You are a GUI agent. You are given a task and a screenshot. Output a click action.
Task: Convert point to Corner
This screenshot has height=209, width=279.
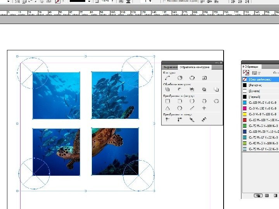[x=179, y=120]
